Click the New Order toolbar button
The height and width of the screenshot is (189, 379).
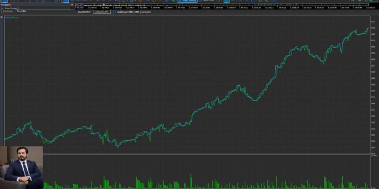[x=208, y=1]
